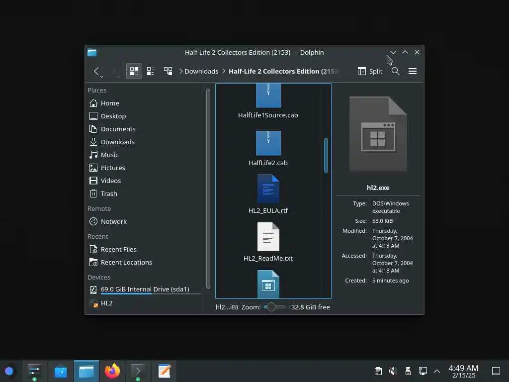Select the HalfLife1Source.cab file icon
This screenshot has height=382, width=509.
click(x=268, y=96)
